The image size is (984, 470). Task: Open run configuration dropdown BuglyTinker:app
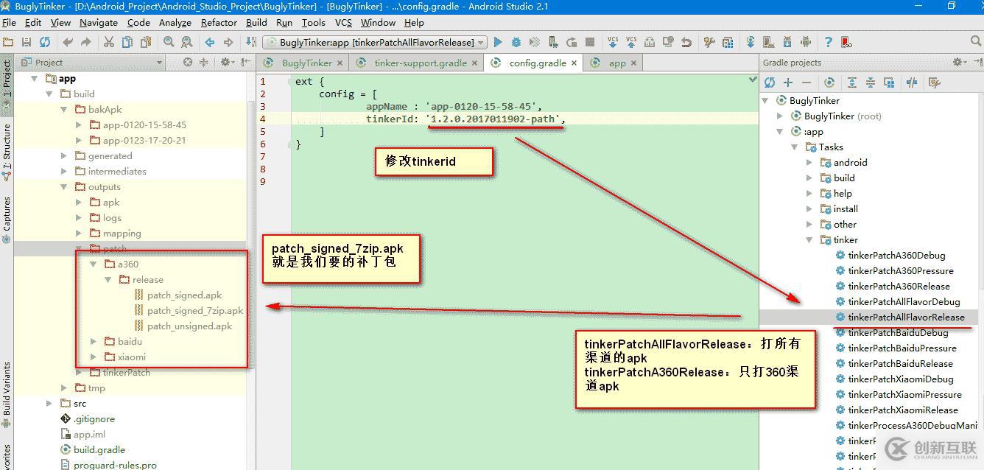point(375,42)
